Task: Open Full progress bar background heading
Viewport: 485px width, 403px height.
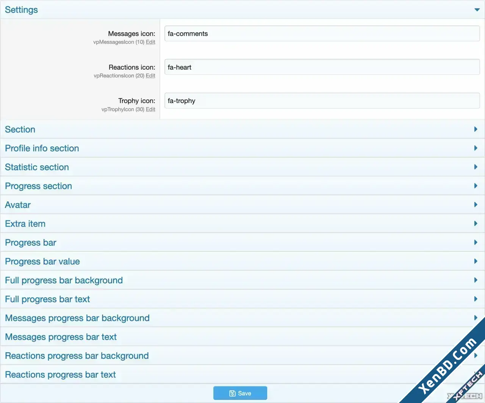Action: click(x=64, y=280)
